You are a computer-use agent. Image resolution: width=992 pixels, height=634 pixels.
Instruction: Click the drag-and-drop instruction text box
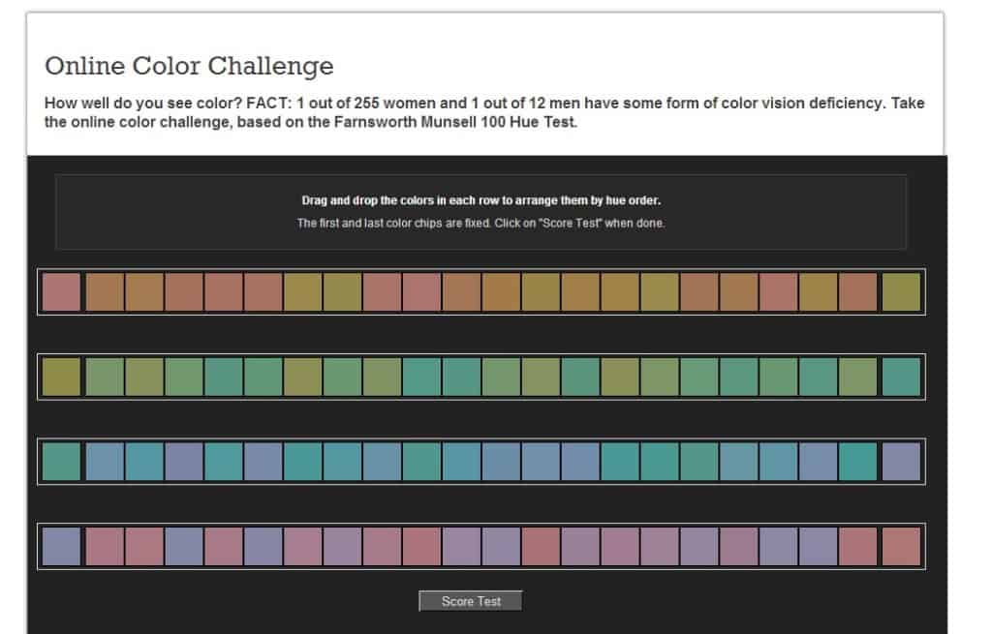481,211
